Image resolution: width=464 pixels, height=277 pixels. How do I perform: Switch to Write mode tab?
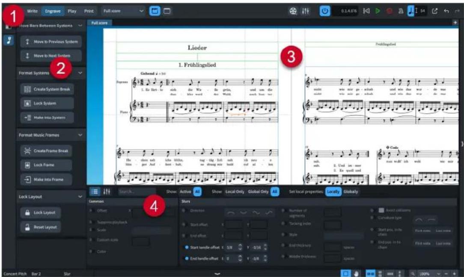tap(32, 11)
